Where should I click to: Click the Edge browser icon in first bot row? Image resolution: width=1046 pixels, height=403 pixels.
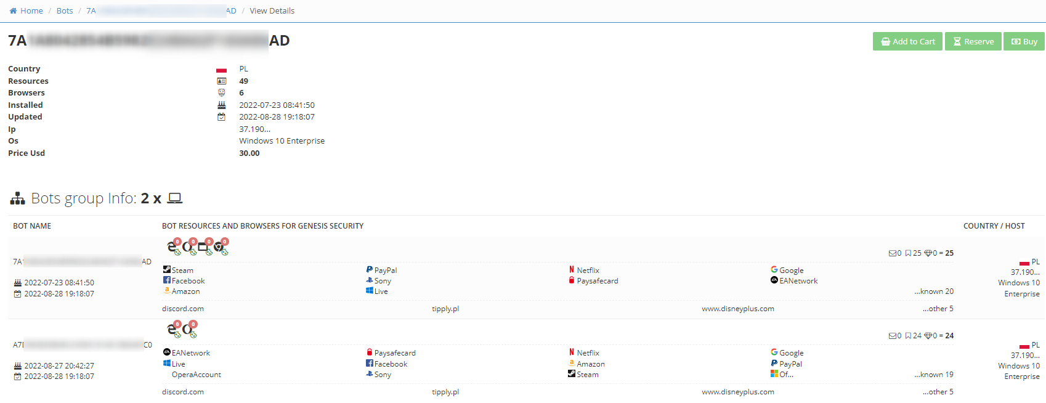(x=173, y=246)
